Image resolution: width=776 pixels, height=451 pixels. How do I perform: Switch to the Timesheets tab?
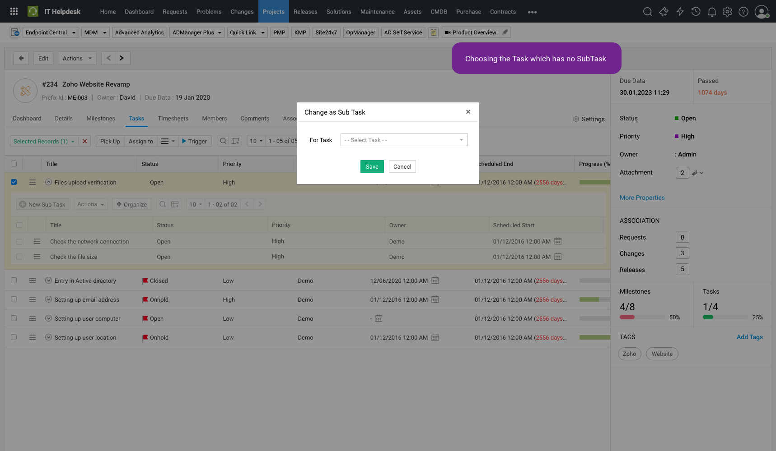click(173, 119)
